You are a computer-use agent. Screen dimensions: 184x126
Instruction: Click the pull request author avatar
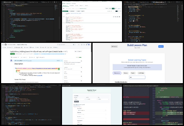(11, 60)
